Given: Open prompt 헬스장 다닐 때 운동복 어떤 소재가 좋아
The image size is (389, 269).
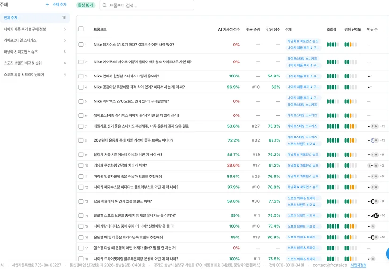Looking at the screenshot, I should point(134,248).
